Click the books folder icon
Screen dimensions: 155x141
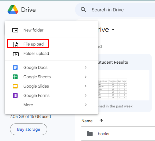click(90, 134)
